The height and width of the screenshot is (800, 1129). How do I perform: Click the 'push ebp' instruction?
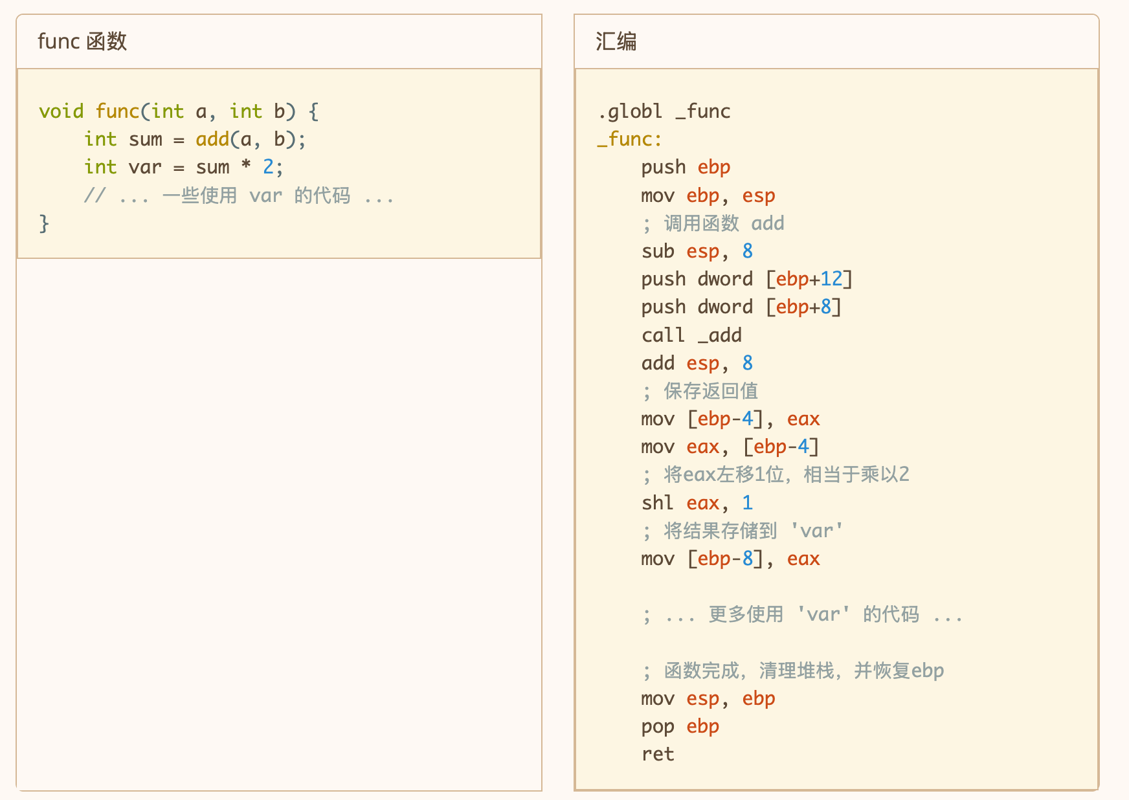pyautogui.click(x=686, y=167)
